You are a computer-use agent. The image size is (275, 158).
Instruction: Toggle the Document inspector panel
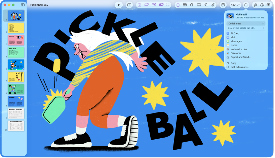(268, 5)
